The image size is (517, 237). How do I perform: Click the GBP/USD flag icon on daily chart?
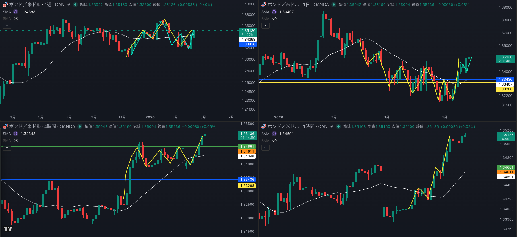click(264, 5)
